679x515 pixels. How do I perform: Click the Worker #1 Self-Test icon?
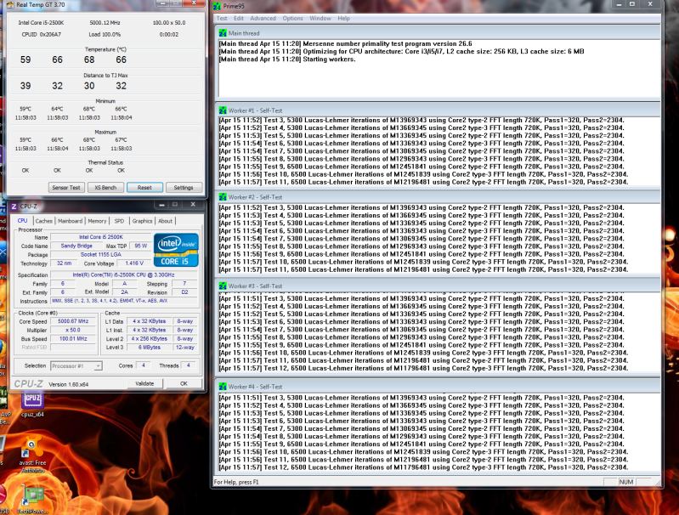[x=223, y=110]
